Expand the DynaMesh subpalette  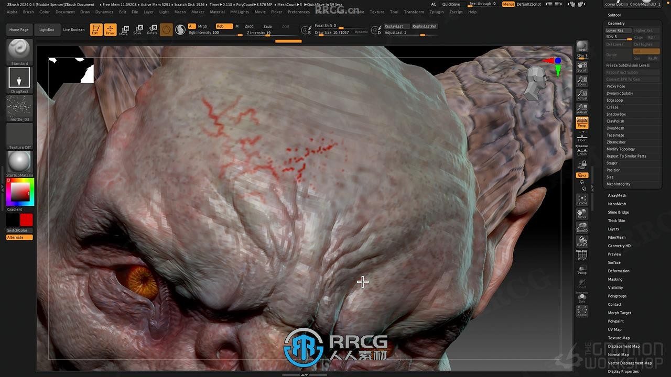(615, 128)
